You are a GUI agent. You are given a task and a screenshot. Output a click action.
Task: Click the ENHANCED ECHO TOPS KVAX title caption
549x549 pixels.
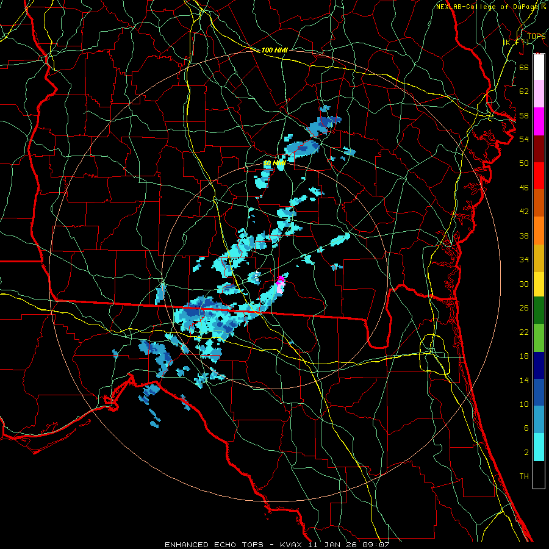[x=277, y=545]
